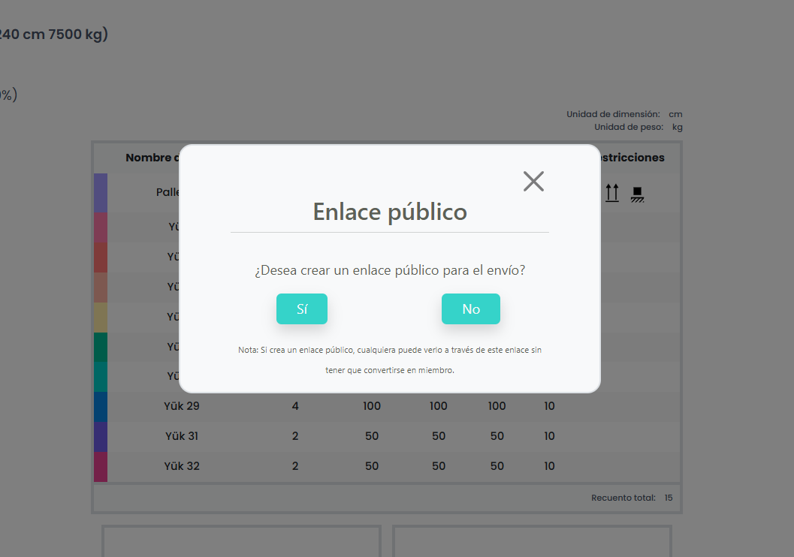
Task: Click the 'cm' dimension unit value
Action: [674, 113]
